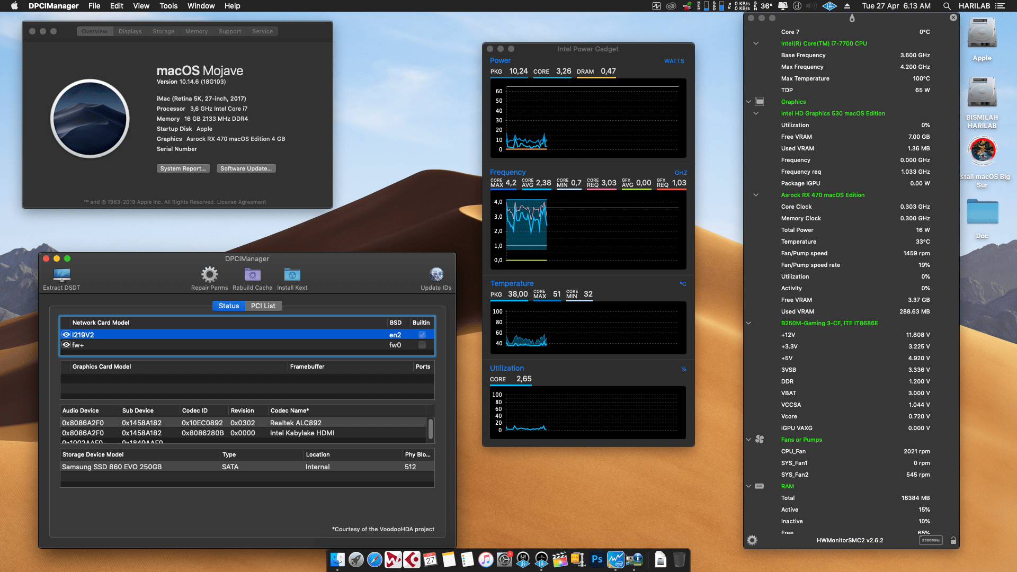Click the Repair Perms gear icon
1017x572 pixels.
pyautogui.click(x=209, y=274)
